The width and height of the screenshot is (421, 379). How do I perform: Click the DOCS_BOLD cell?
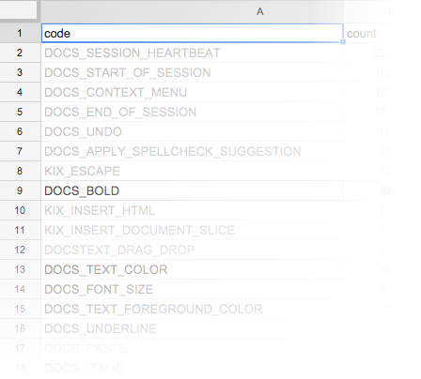click(x=193, y=190)
